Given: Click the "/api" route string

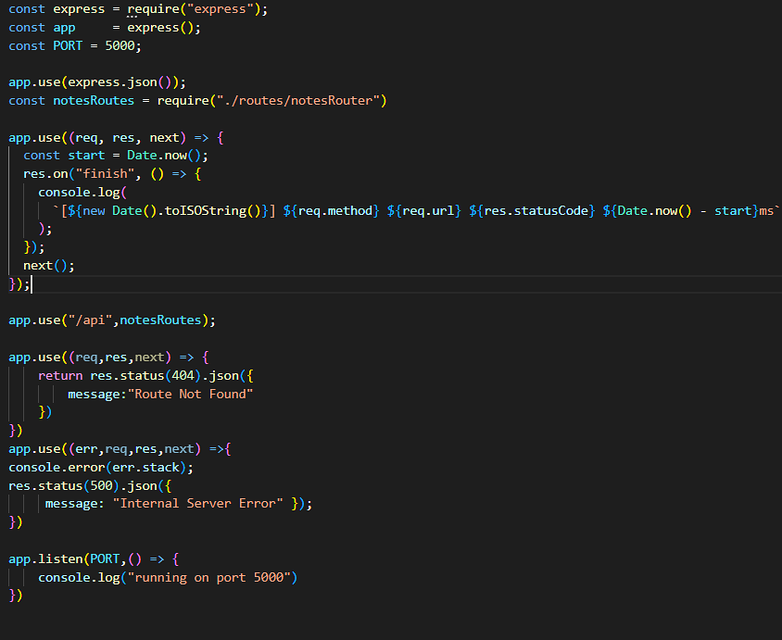Looking at the screenshot, I should tap(90, 320).
